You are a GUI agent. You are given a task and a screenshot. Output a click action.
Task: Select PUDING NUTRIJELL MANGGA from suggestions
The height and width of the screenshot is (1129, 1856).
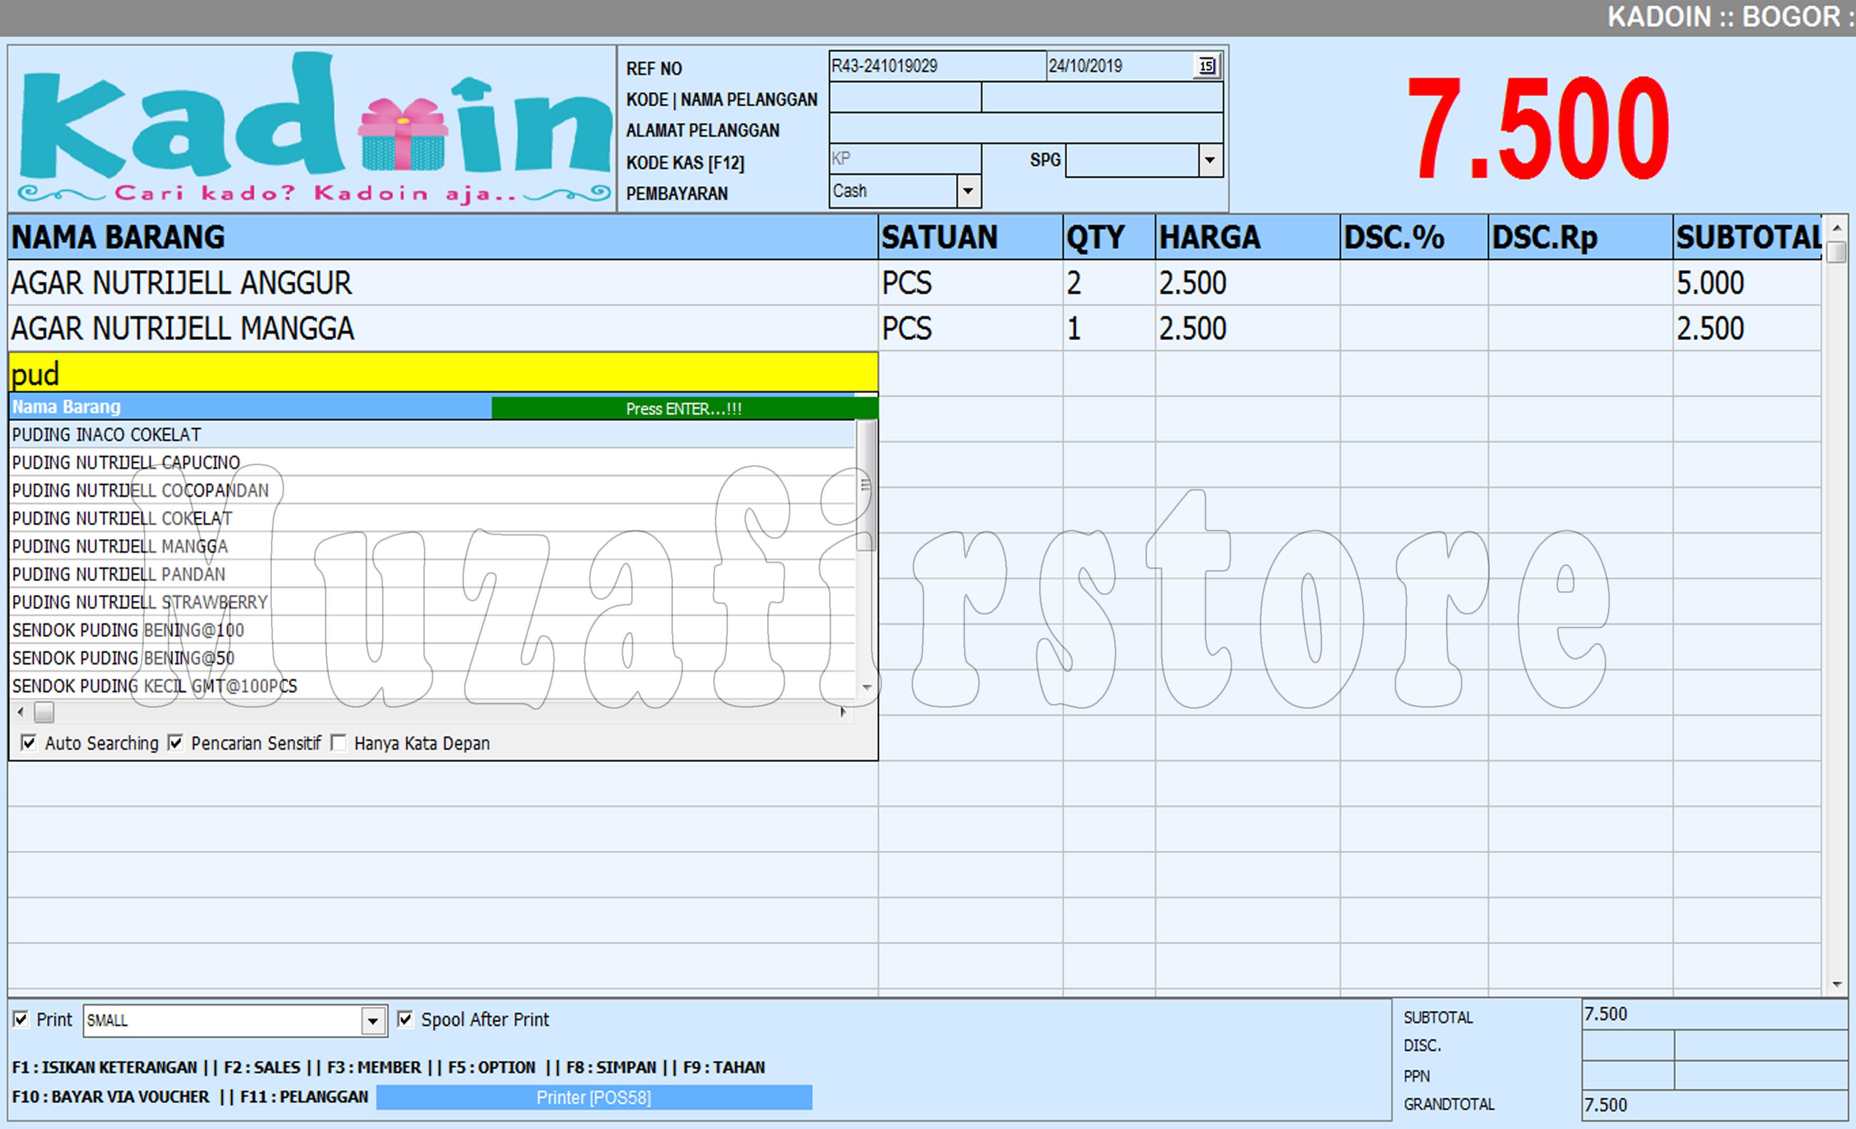(119, 546)
